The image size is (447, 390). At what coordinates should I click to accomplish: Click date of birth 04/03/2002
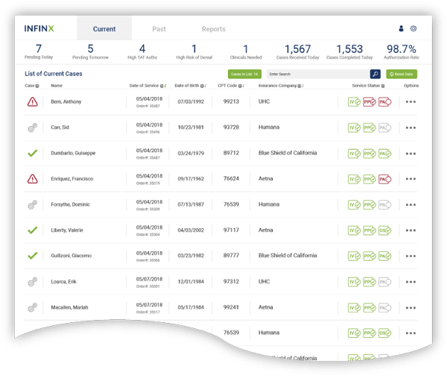pos(191,230)
